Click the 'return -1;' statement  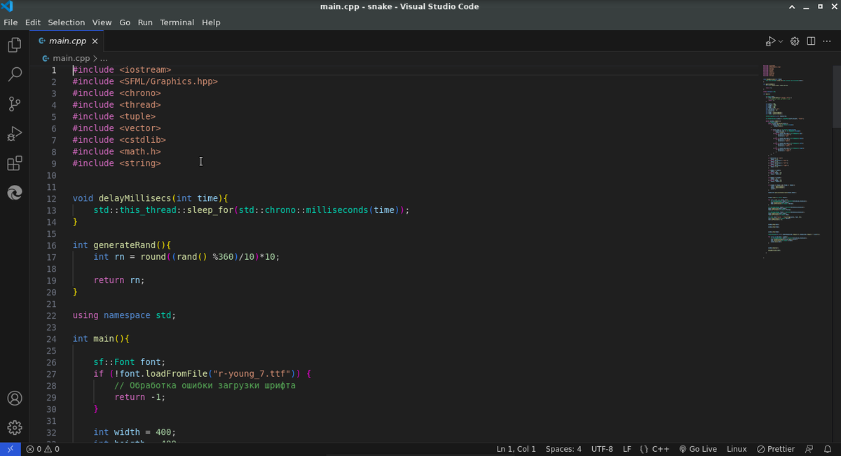140,397
